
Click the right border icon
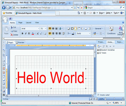click(89, 29)
